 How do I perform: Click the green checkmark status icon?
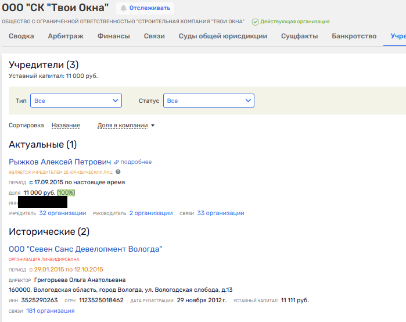pos(255,22)
